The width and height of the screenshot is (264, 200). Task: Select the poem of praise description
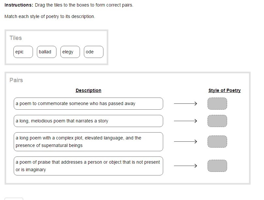[x=88, y=166]
